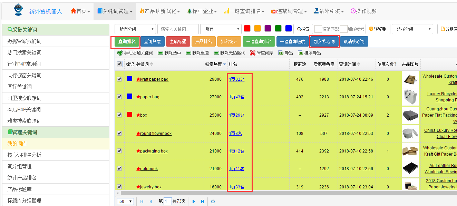Click the keyword search input field
This screenshot has height=206, width=457.
click(178, 29)
